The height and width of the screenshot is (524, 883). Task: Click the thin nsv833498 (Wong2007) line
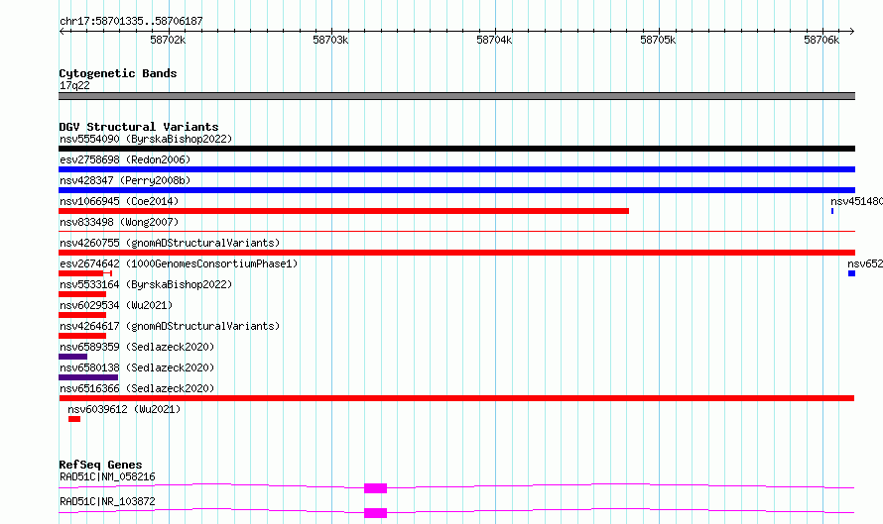[x=456, y=231]
